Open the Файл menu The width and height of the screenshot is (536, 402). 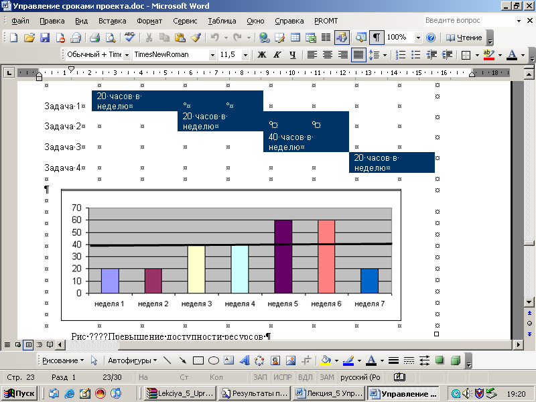[x=20, y=21]
